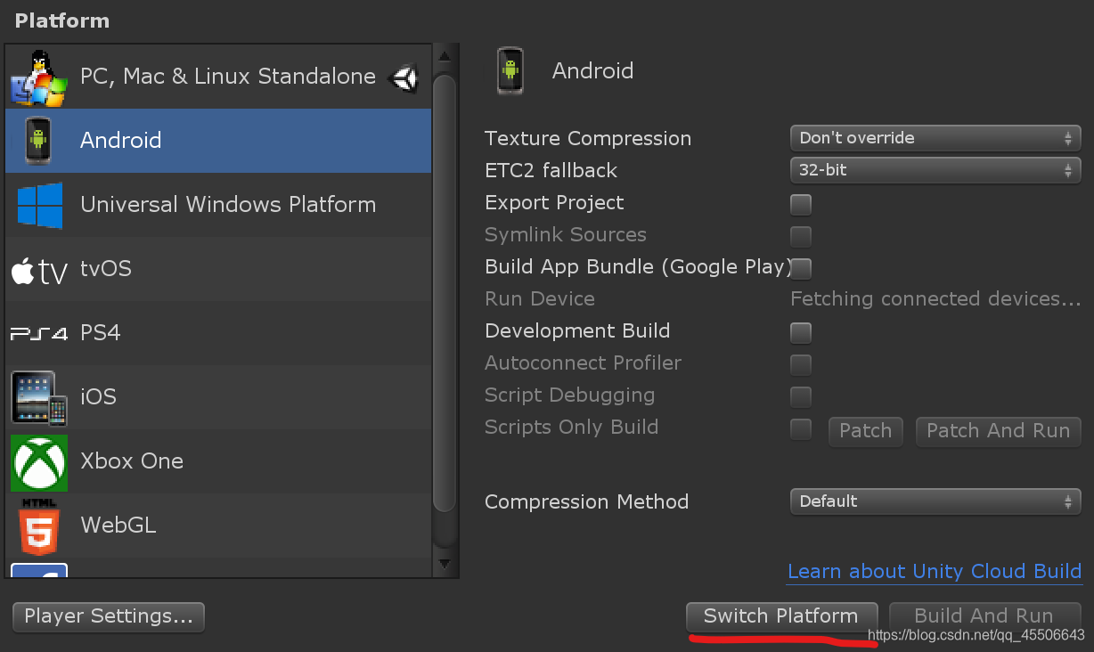This screenshot has height=652, width=1094.
Task: Click platform list scrollbar down arrow
Action: 445,564
